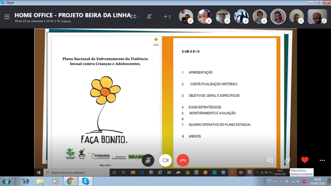Image resolution: width=331 pixels, height=186 pixels.
Task: Open the Windows 7 Start menu orb
Action: 6,181
